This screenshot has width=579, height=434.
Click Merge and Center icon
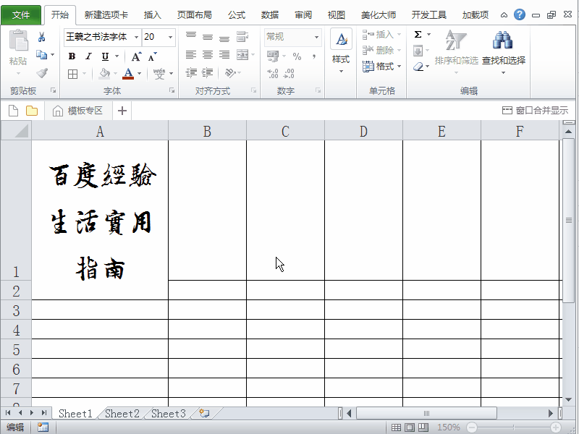point(242,55)
